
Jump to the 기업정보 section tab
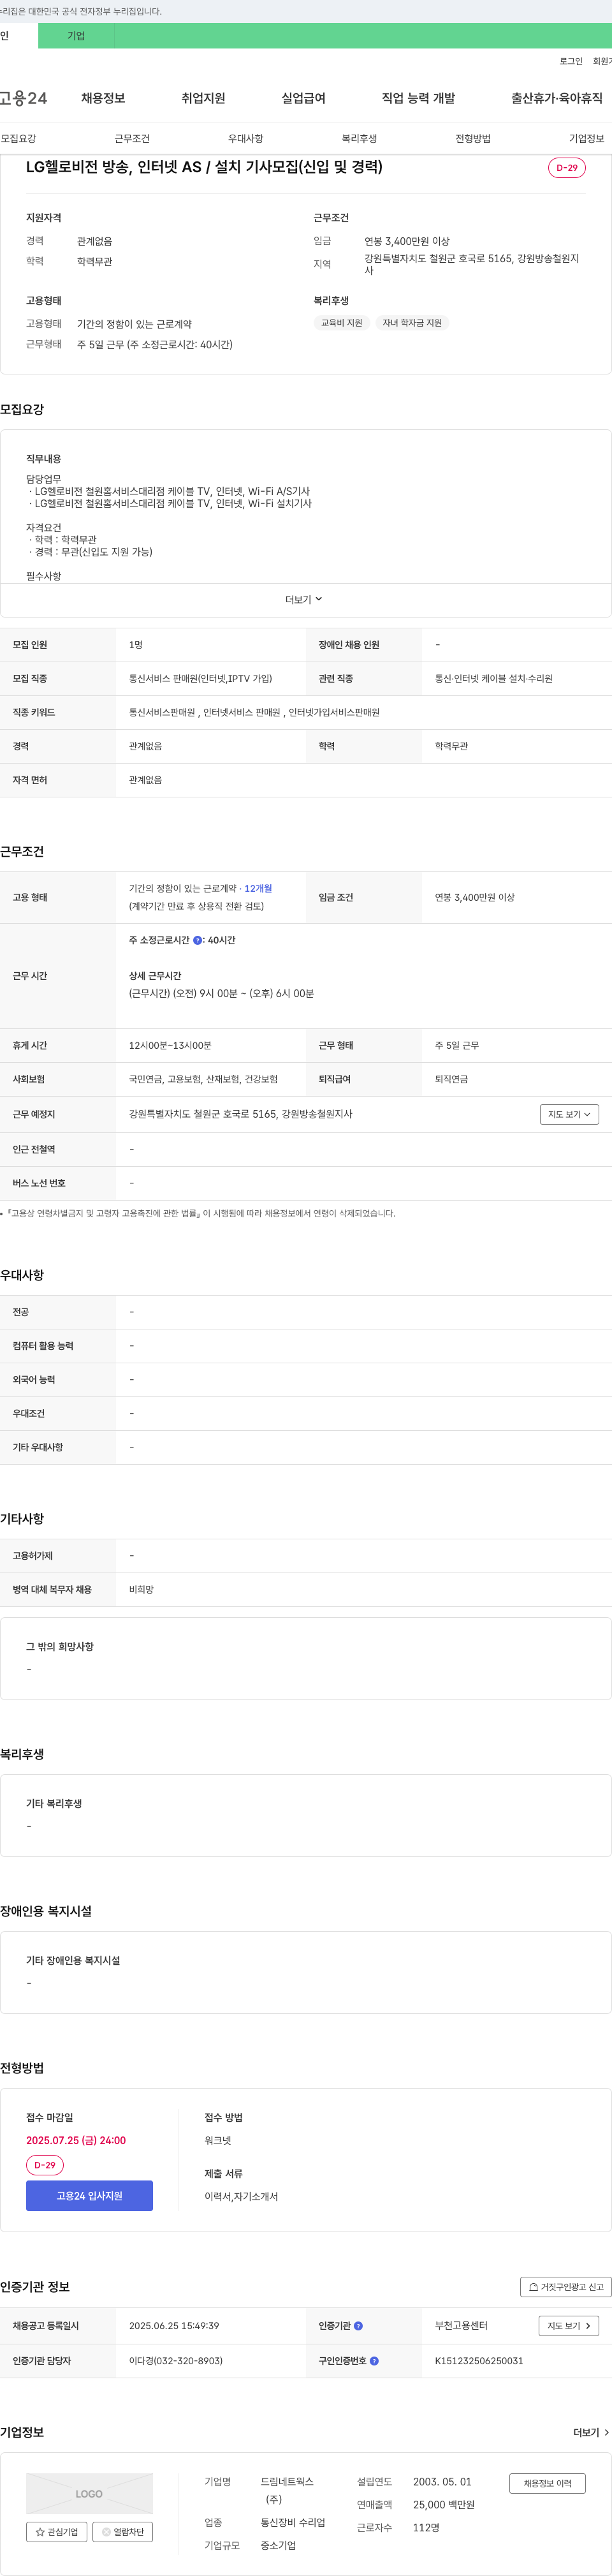point(587,138)
